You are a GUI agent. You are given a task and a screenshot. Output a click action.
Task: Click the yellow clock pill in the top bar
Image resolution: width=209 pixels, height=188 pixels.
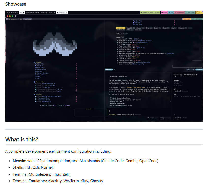pos(199,12)
